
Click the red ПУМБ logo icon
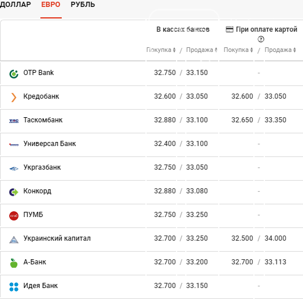click(14, 216)
